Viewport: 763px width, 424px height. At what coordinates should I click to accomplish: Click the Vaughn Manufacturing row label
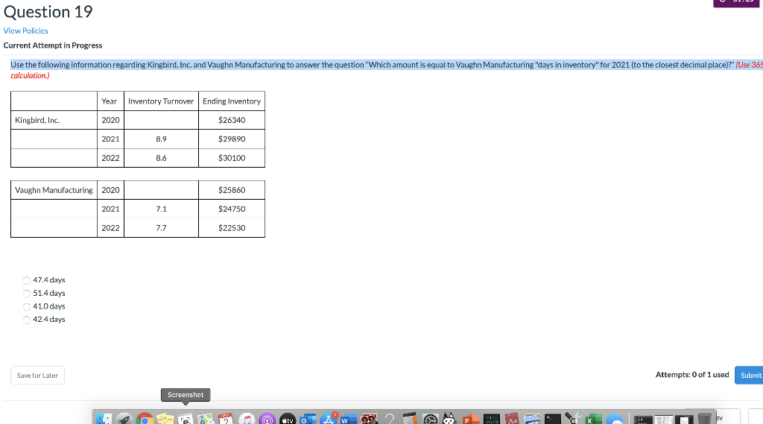54,190
